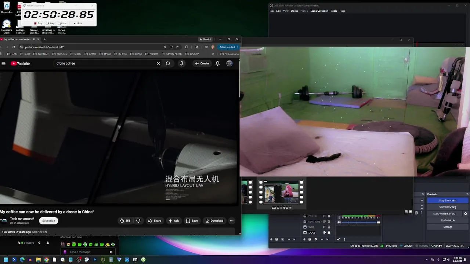Click Studio Mode in OBS Controls
This screenshot has width=470, height=264.
448,220
